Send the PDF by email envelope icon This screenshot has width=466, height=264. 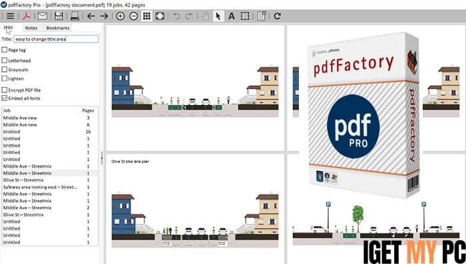pos(43,16)
